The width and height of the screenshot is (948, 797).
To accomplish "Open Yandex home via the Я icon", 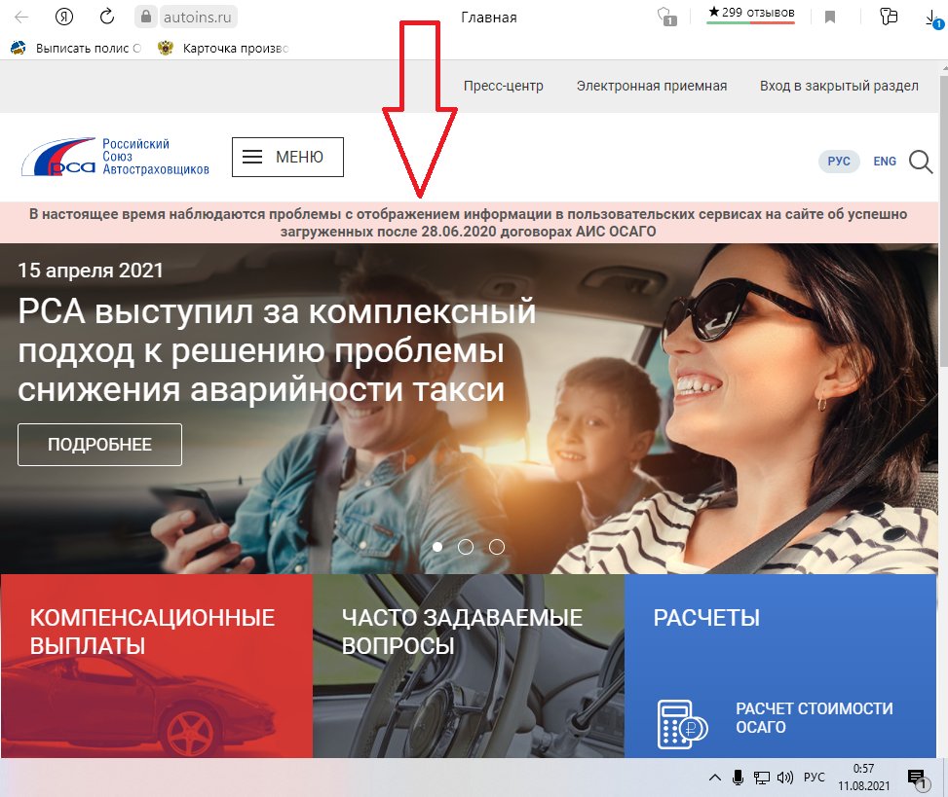I will 64,17.
